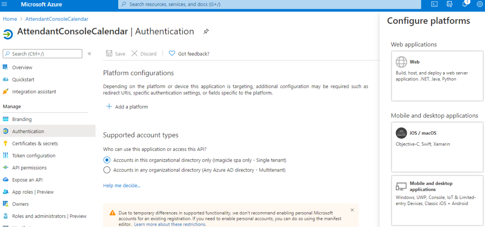
Task: Click the directory and subscription filter icon
Action: pyautogui.click(x=450, y=4)
